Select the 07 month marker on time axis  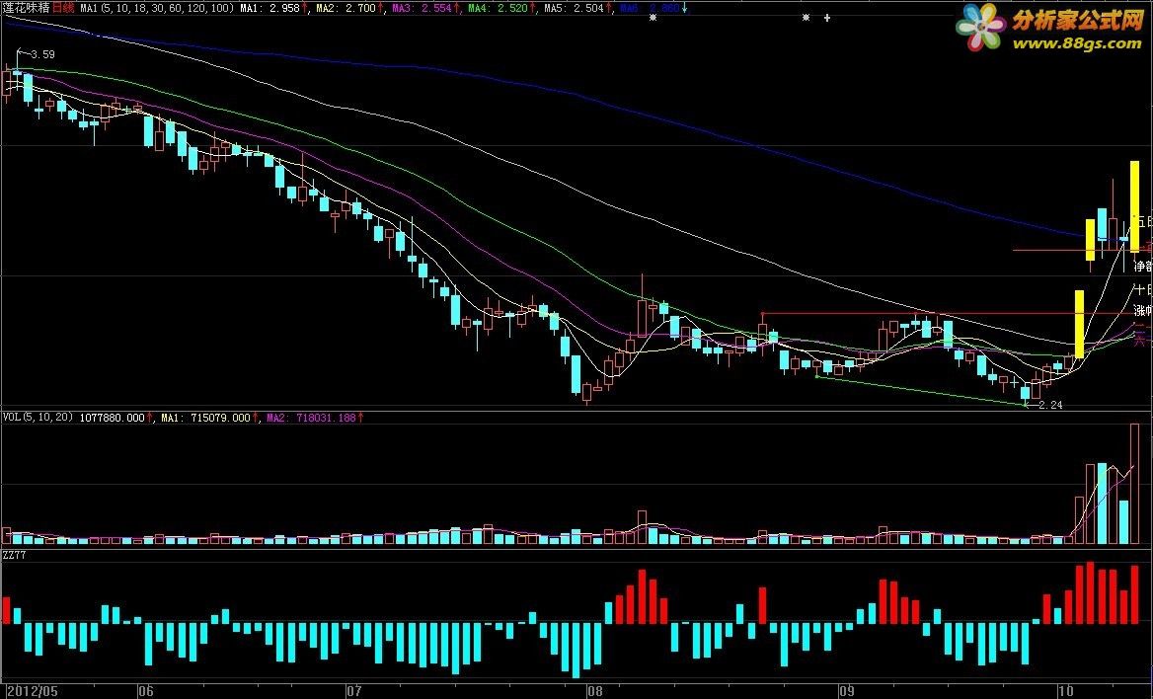point(354,691)
